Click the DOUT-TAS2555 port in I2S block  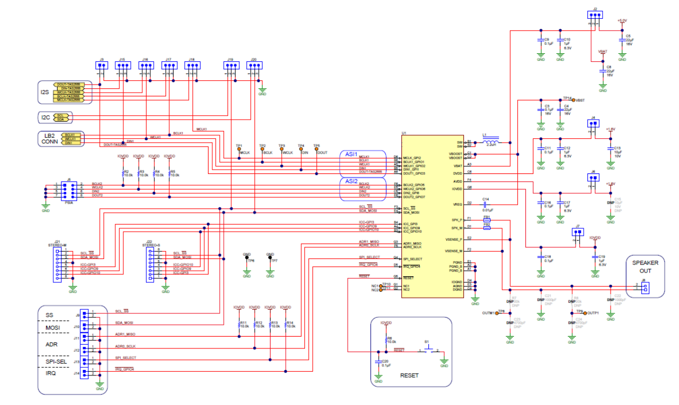[x=69, y=85]
